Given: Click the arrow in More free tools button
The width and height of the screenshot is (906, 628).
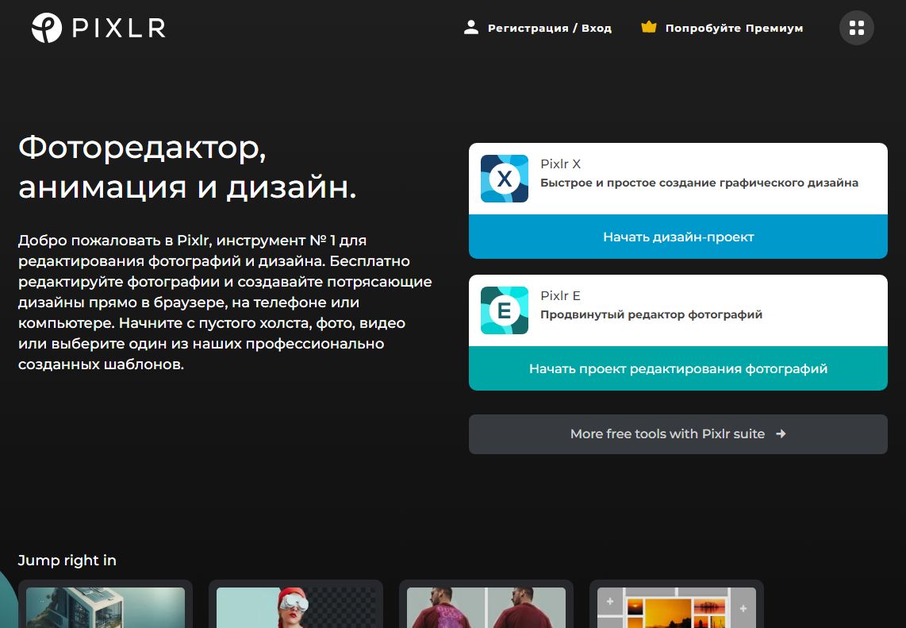Looking at the screenshot, I should pyautogui.click(x=781, y=433).
